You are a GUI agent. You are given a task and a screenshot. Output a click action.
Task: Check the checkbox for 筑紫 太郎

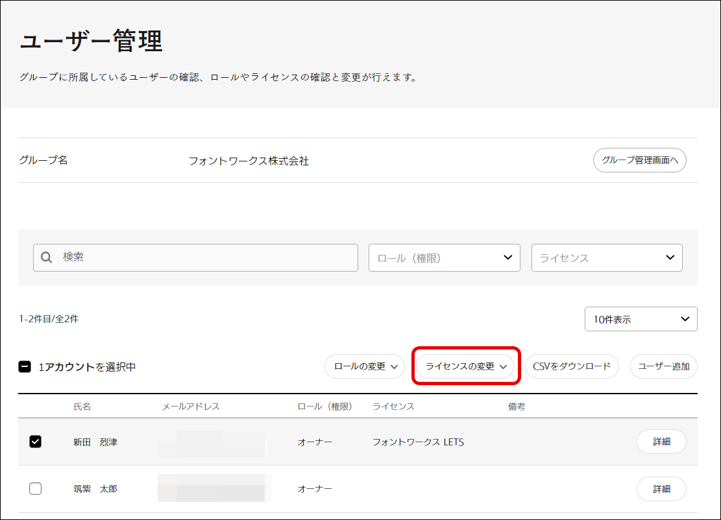click(36, 489)
